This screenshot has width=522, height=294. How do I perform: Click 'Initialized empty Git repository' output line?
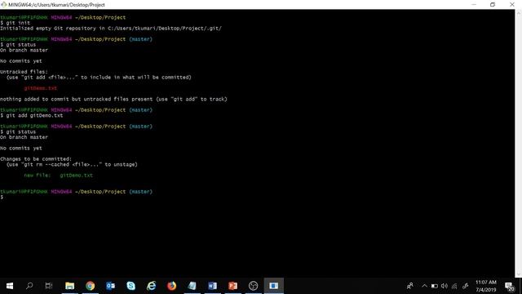(x=111, y=29)
